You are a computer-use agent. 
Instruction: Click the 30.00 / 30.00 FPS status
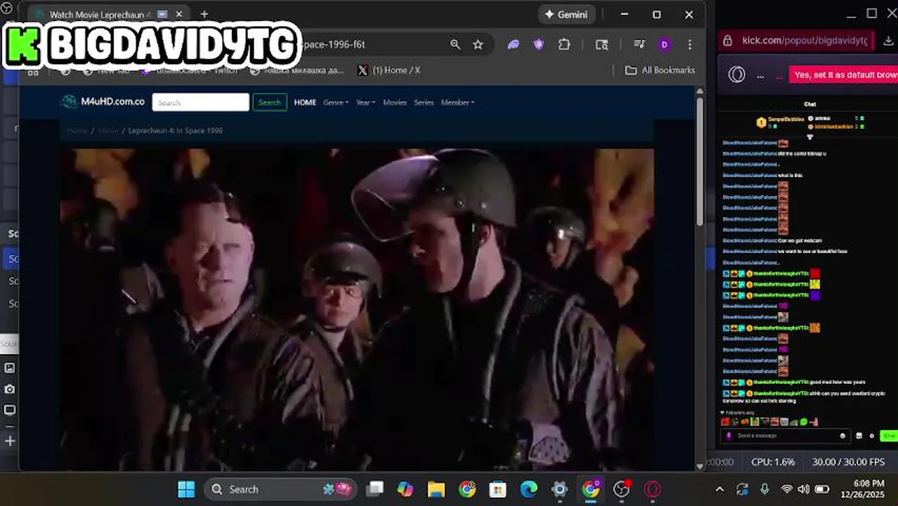pyautogui.click(x=848, y=462)
